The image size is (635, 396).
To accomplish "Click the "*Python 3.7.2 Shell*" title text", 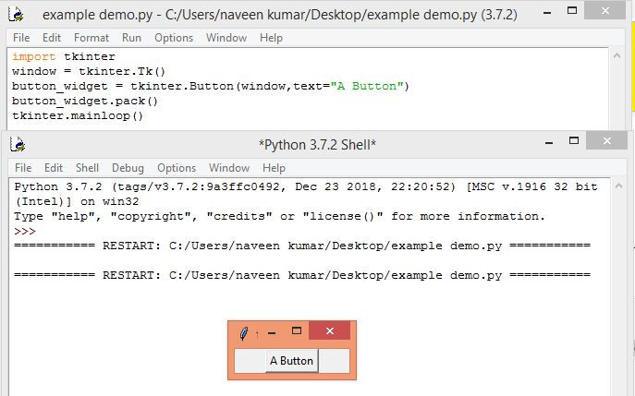I will 317,145.
